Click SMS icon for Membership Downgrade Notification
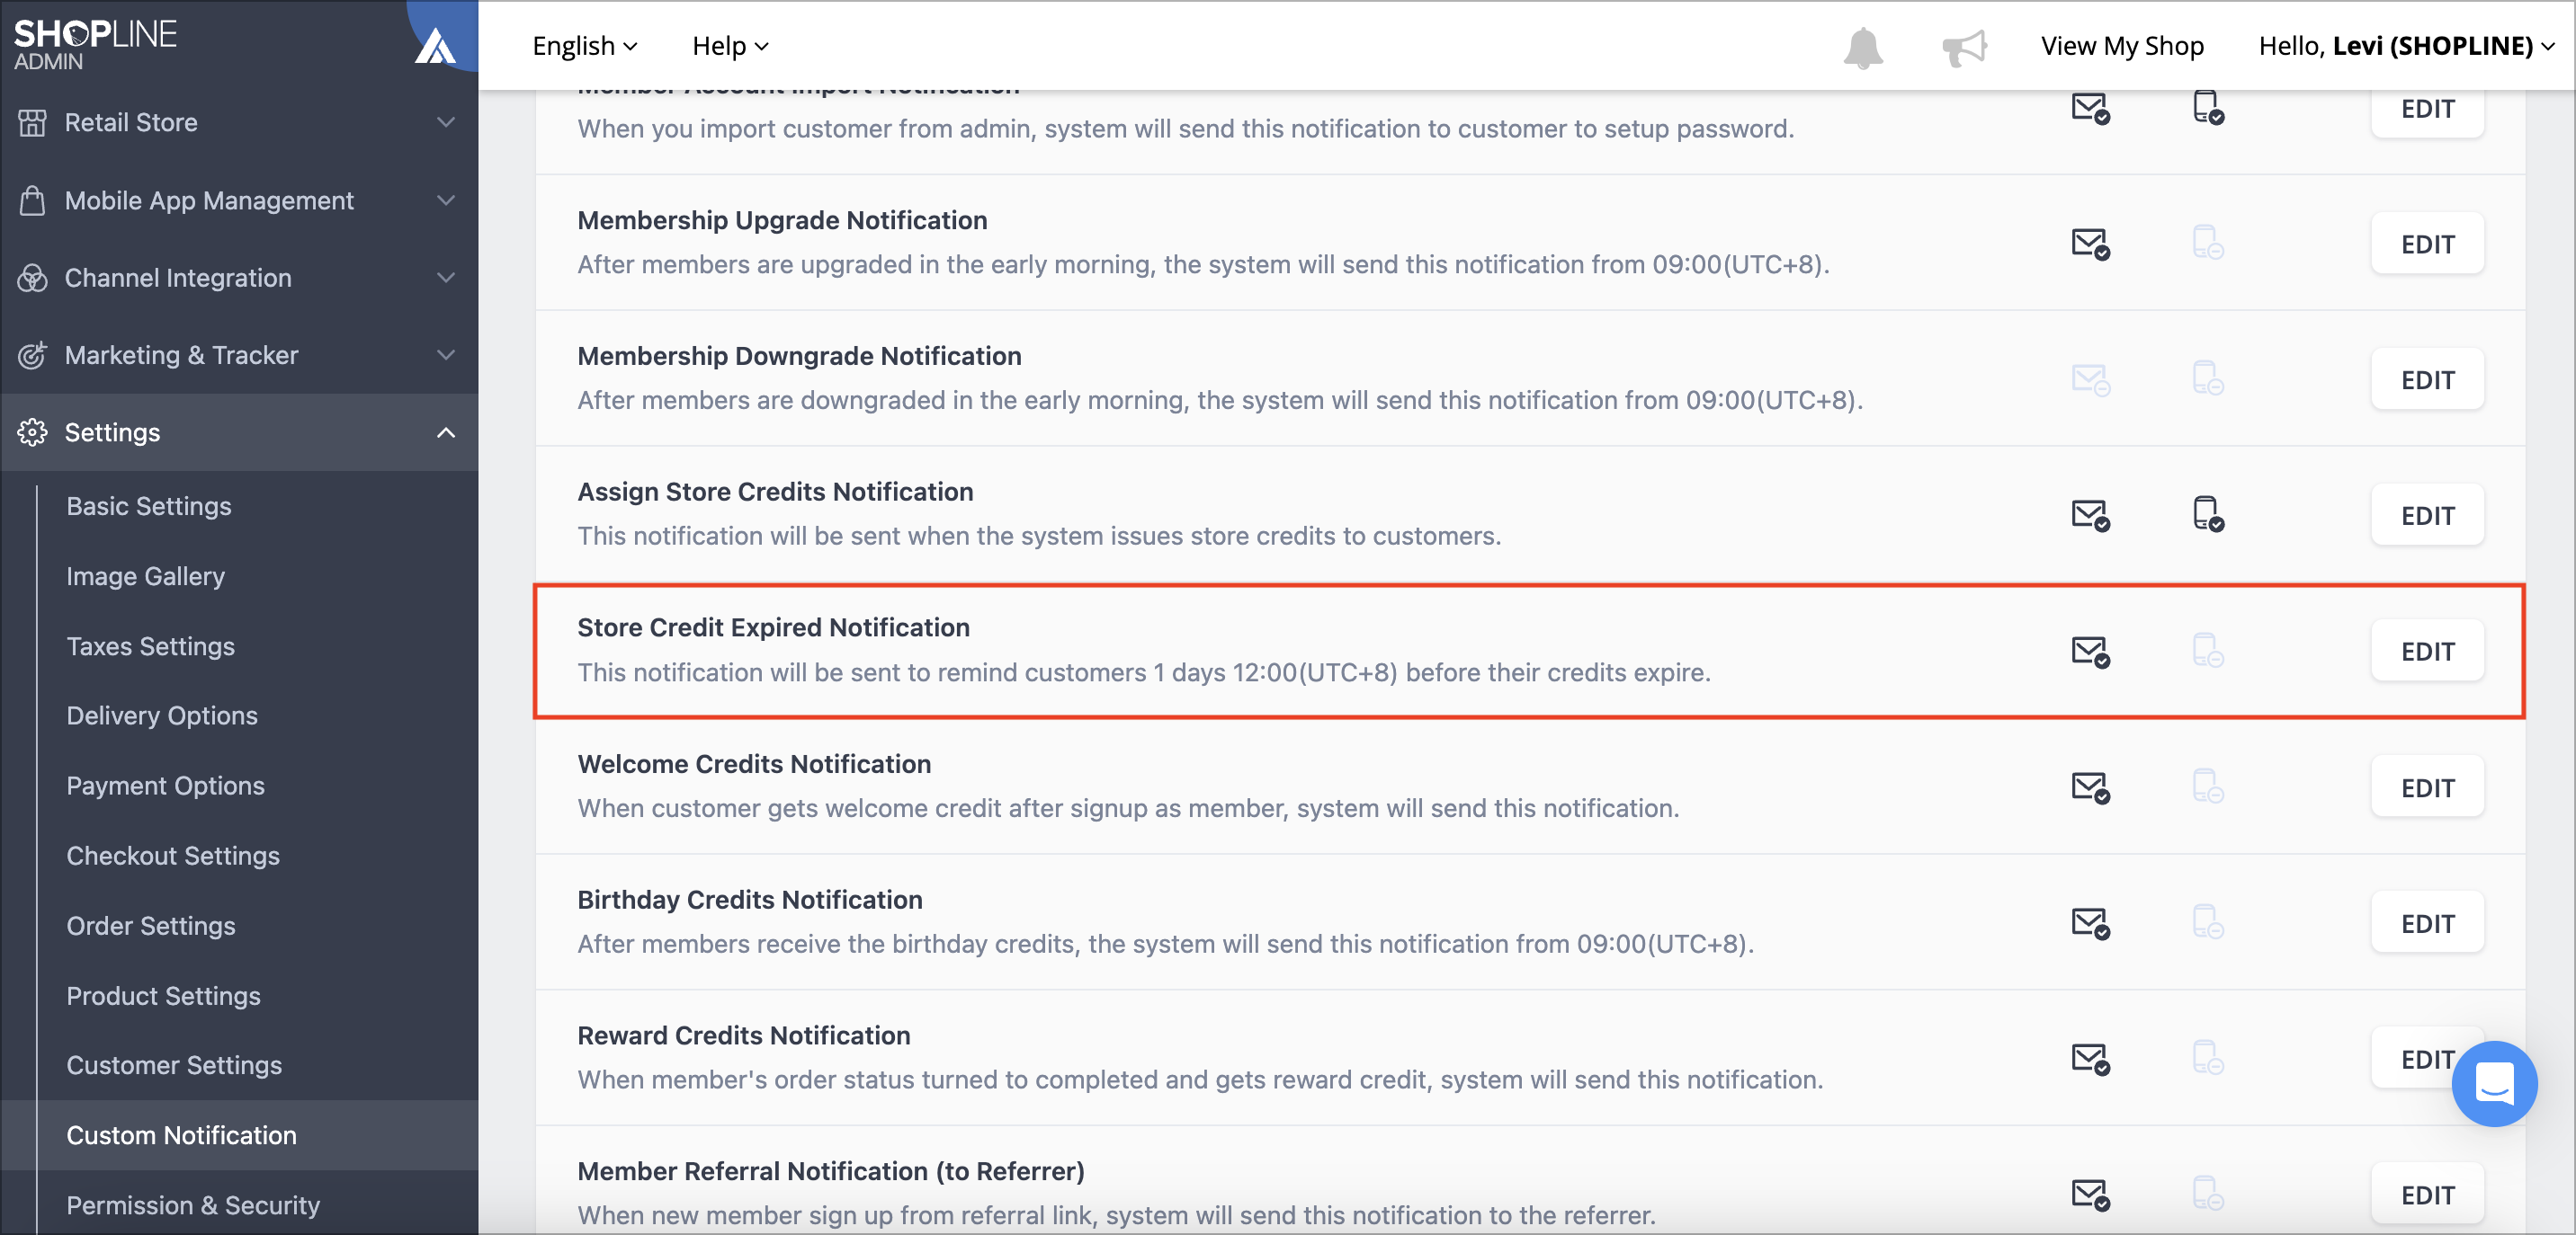 point(2208,379)
